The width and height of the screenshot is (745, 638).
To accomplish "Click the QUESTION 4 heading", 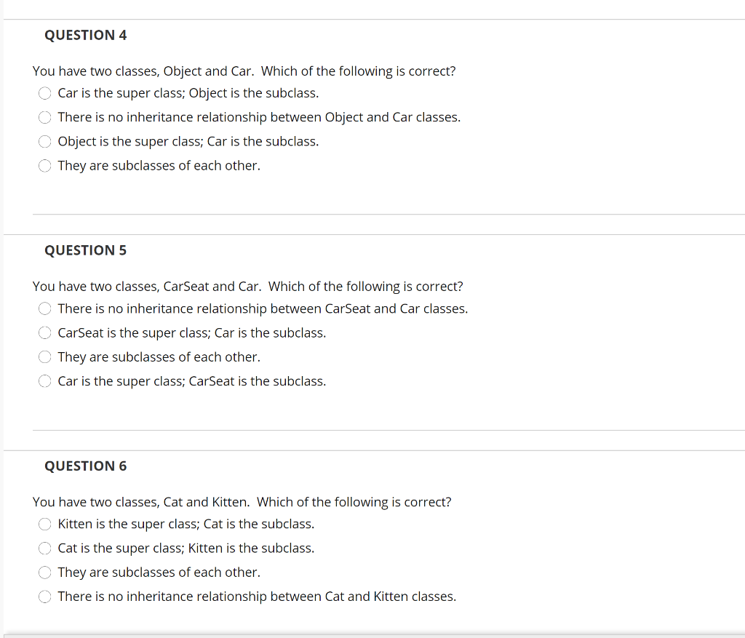I will click(85, 34).
